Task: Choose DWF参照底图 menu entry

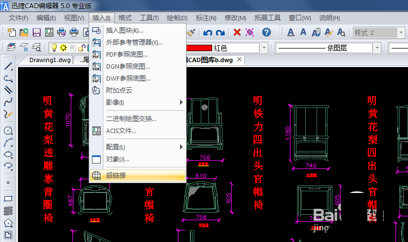Action: pos(138,78)
